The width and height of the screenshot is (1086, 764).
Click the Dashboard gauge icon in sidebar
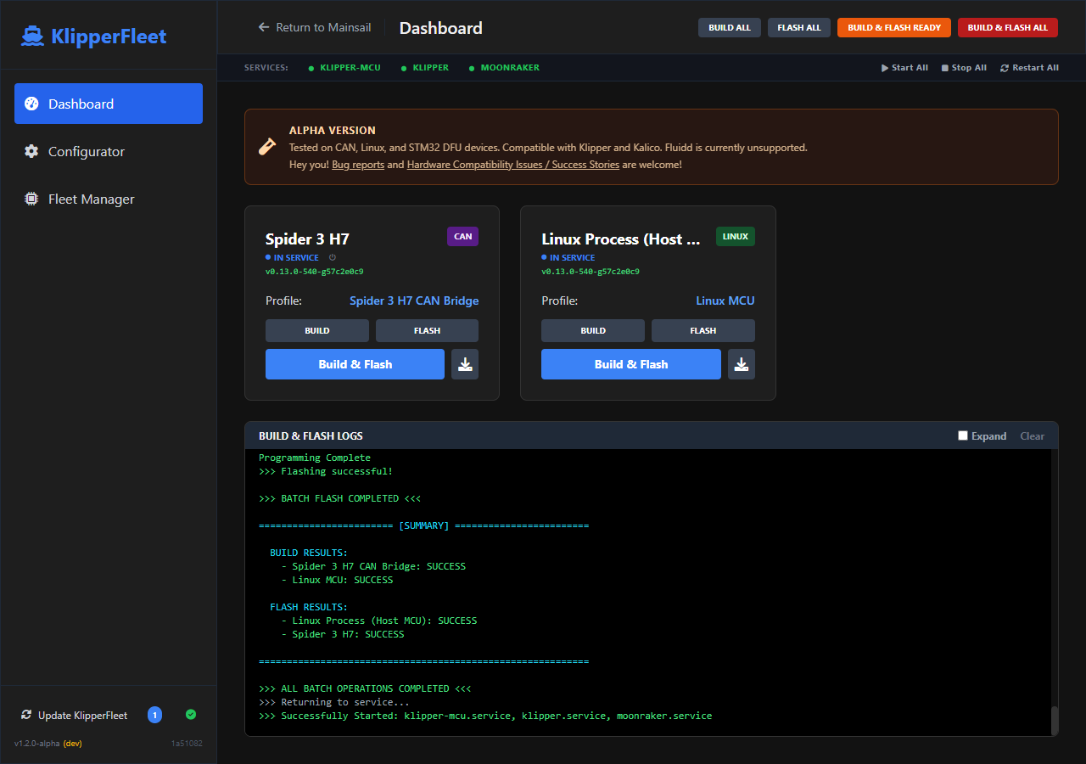coord(31,104)
